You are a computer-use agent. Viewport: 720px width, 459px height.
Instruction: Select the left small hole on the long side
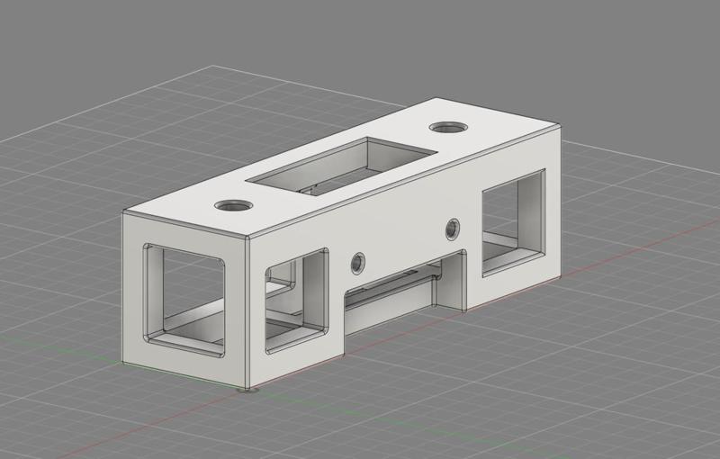[x=357, y=264]
